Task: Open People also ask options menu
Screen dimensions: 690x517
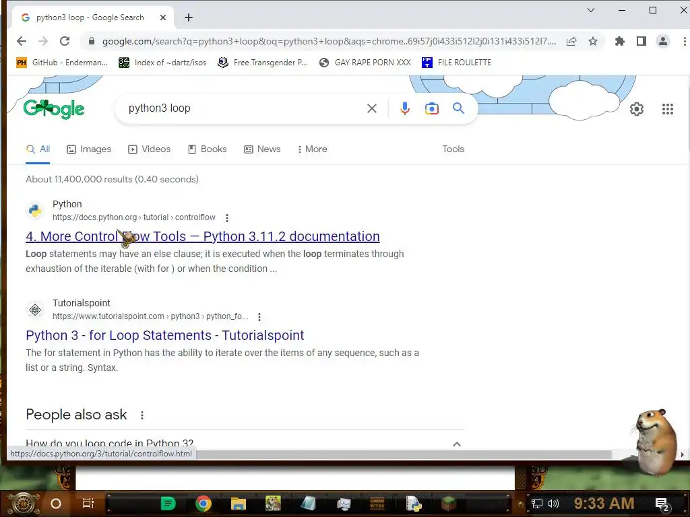Action: 142,415
